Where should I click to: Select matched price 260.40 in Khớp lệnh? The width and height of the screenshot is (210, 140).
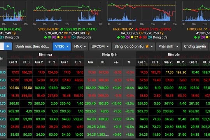pos(90,103)
